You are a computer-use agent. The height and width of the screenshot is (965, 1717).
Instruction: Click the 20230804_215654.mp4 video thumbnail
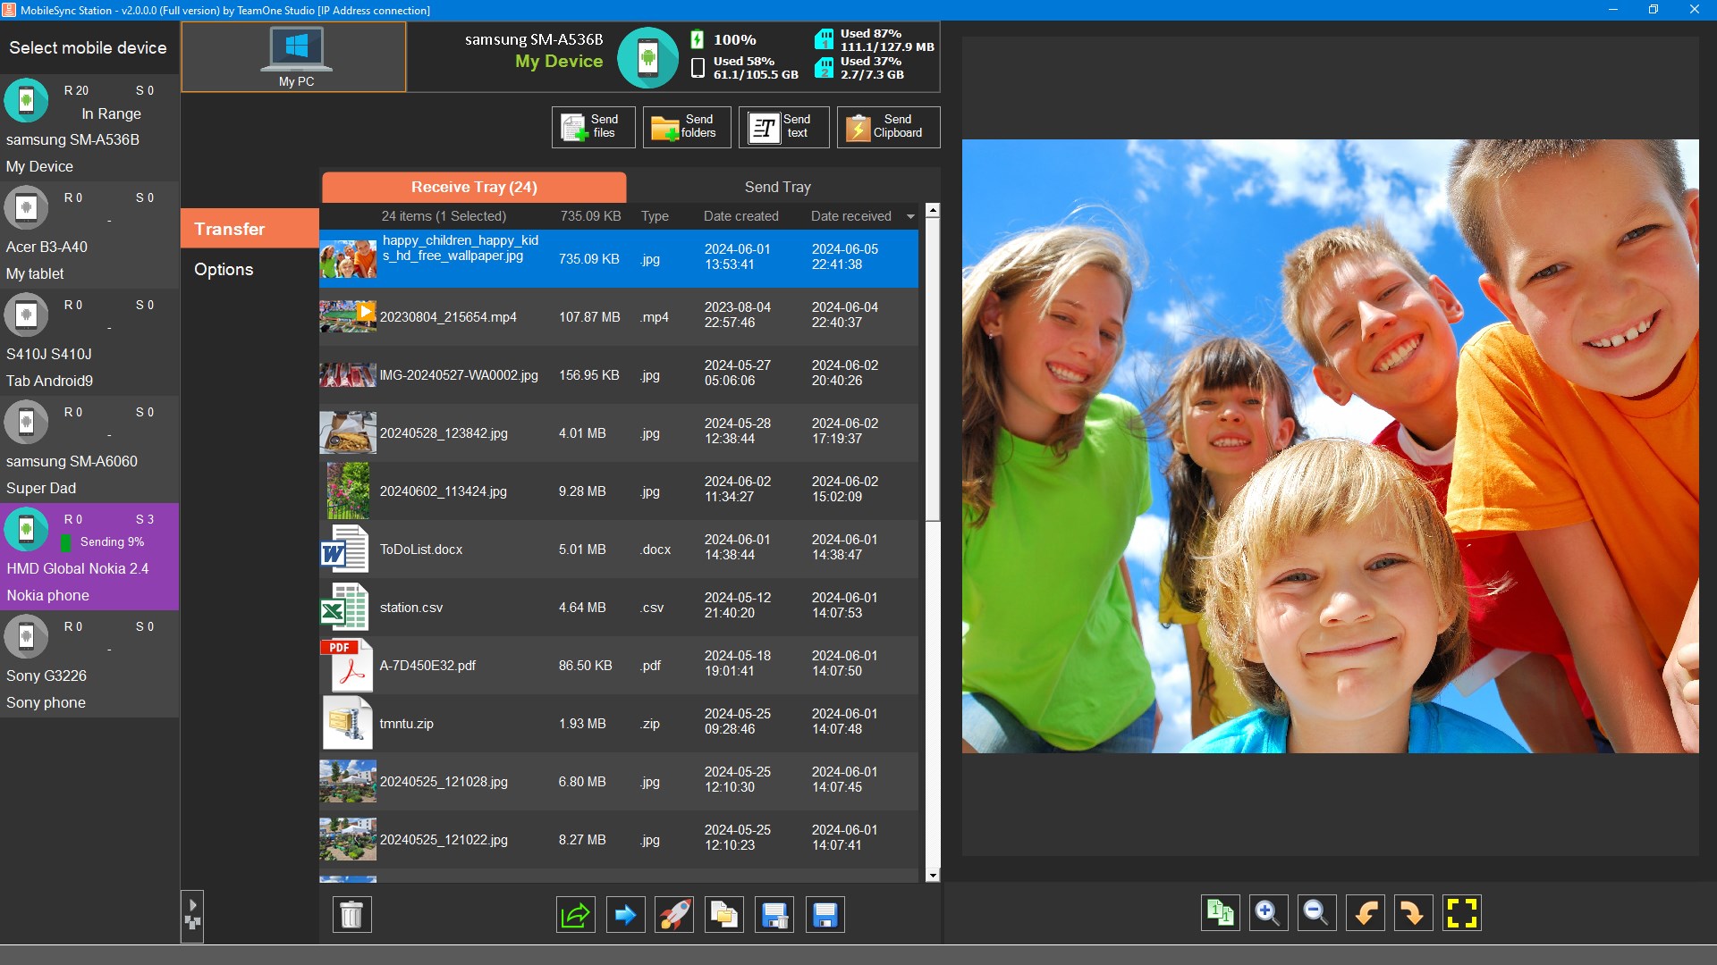coord(348,317)
